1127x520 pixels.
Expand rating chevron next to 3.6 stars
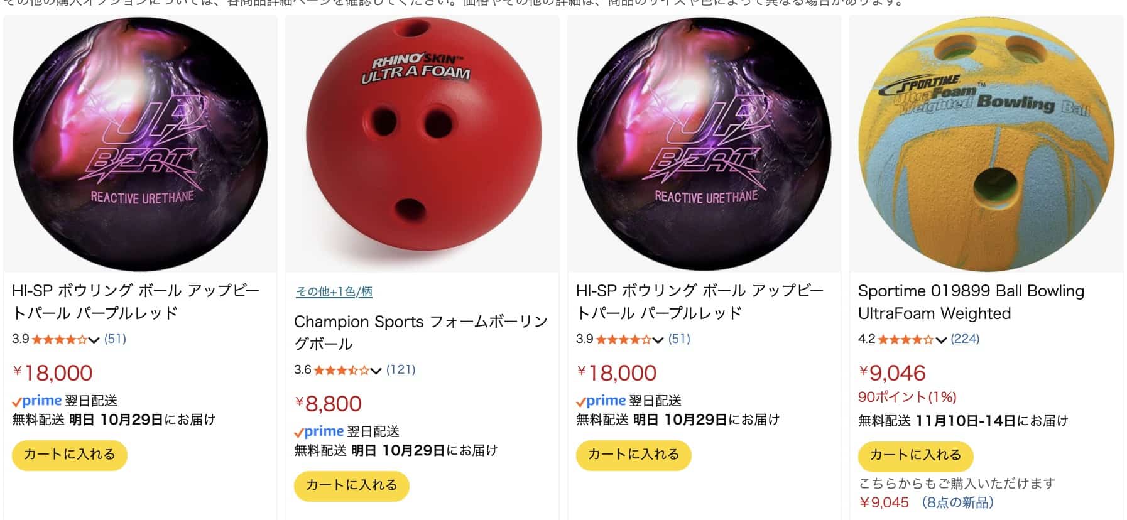click(x=376, y=371)
